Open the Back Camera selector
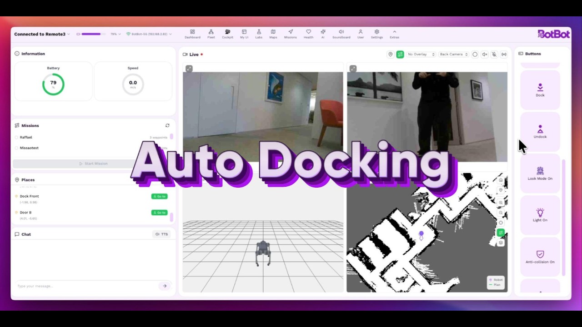This screenshot has width=582, height=327. tap(454, 54)
